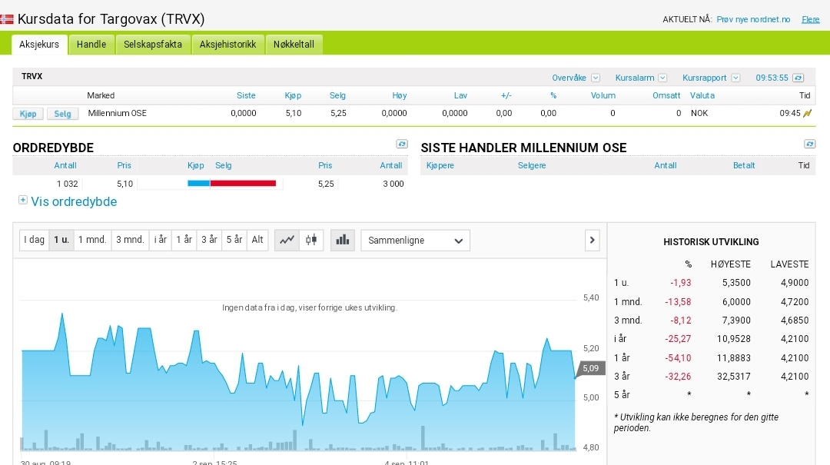Select the 1 u. chart period
The height and width of the screenshot is (465, 830).
(61, 240)
